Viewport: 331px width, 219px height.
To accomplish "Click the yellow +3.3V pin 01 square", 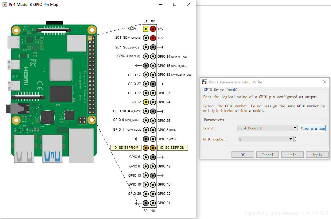I will pyautogui.click(x=146, y=29).
